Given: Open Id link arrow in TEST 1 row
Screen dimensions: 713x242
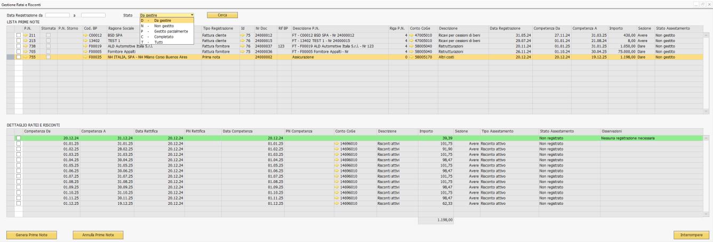Looking at the screenshot, I should click(243, 40).
